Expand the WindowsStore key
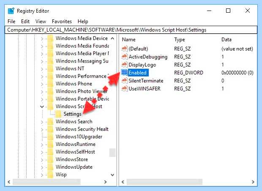The height and width of the screenshot is (191, 262). tap(42, 160)
